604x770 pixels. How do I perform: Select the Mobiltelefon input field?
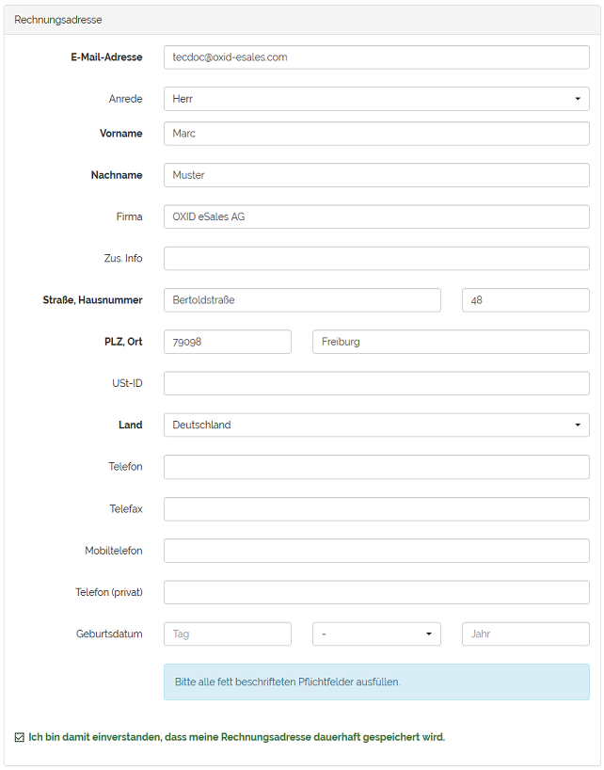point(376,551)
